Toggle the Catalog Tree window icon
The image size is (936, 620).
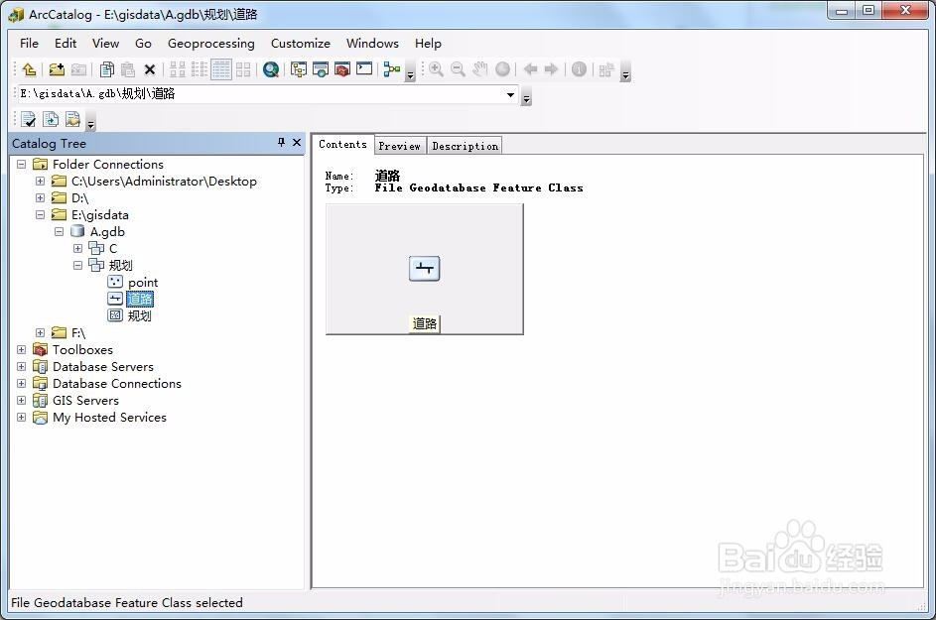(299, 69)
